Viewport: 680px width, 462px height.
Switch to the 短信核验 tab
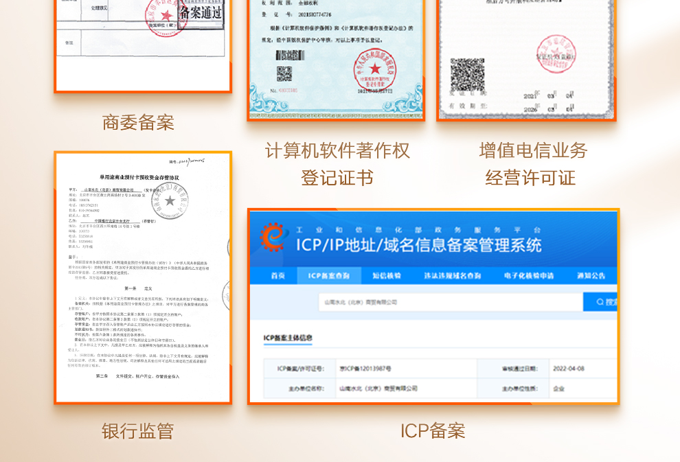coord(387,275)
